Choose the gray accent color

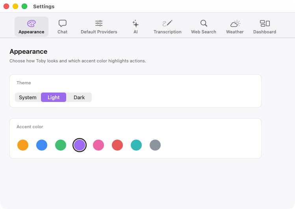click(155, 145)
